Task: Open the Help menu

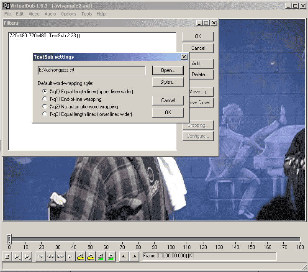Action: pyautogui.click(x=101, y=14)
